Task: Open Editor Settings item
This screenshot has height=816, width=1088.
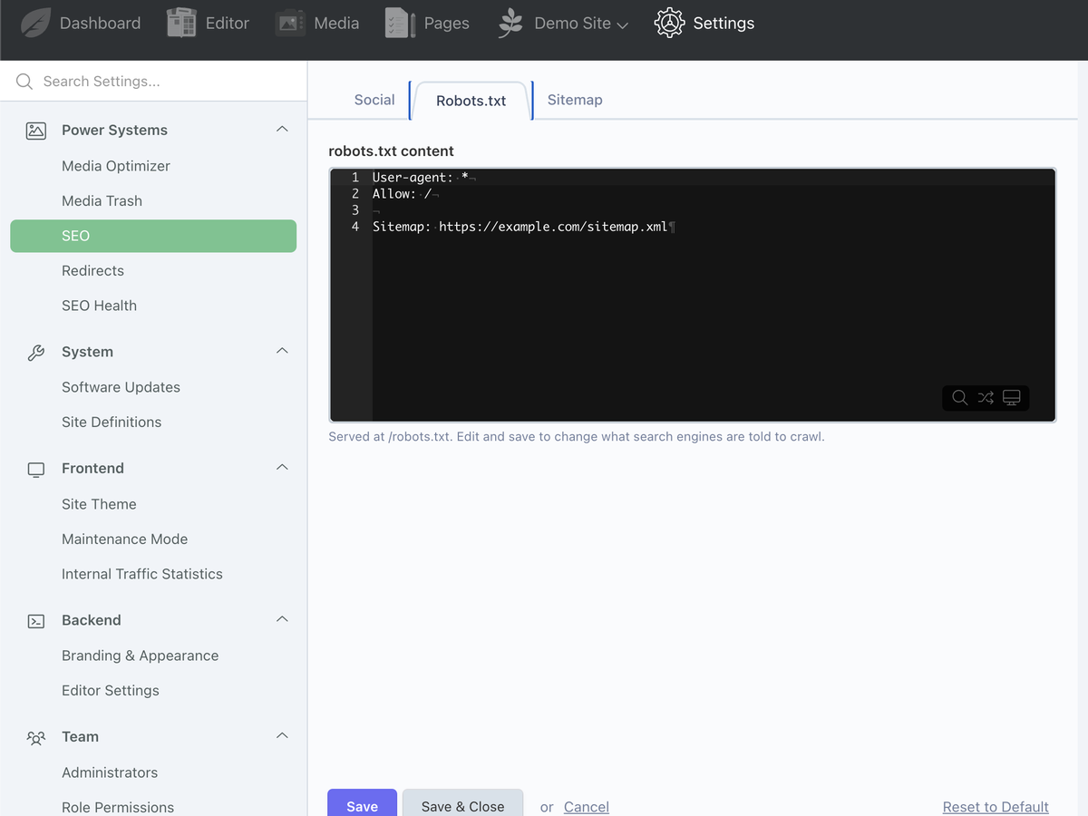Action: coord(110,691)
